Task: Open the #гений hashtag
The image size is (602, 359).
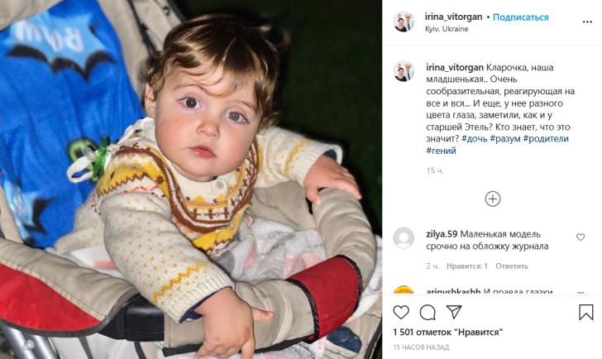Action: pos(441,150)
